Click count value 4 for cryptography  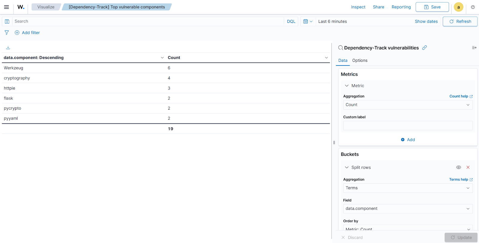(x=169, y=78)
